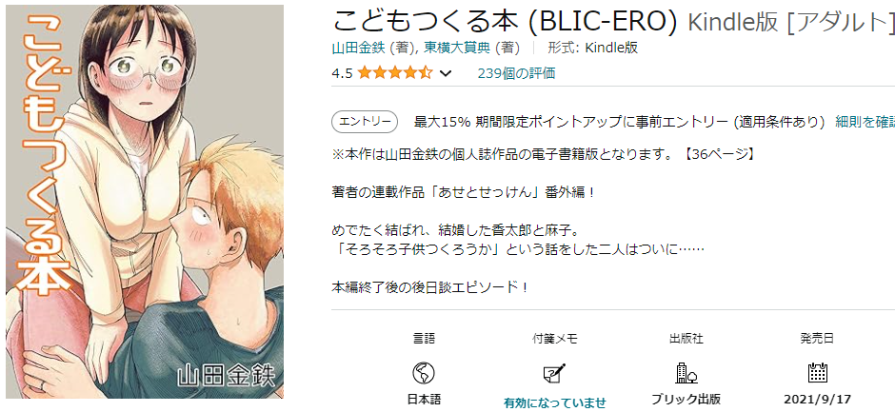
Task: Click the 4.5 rating number
Action: point(342,73)
